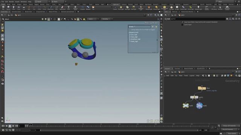
Task: Create a Spot Light from the shelf
Action: pyautogui.click(x=127, y=8)
